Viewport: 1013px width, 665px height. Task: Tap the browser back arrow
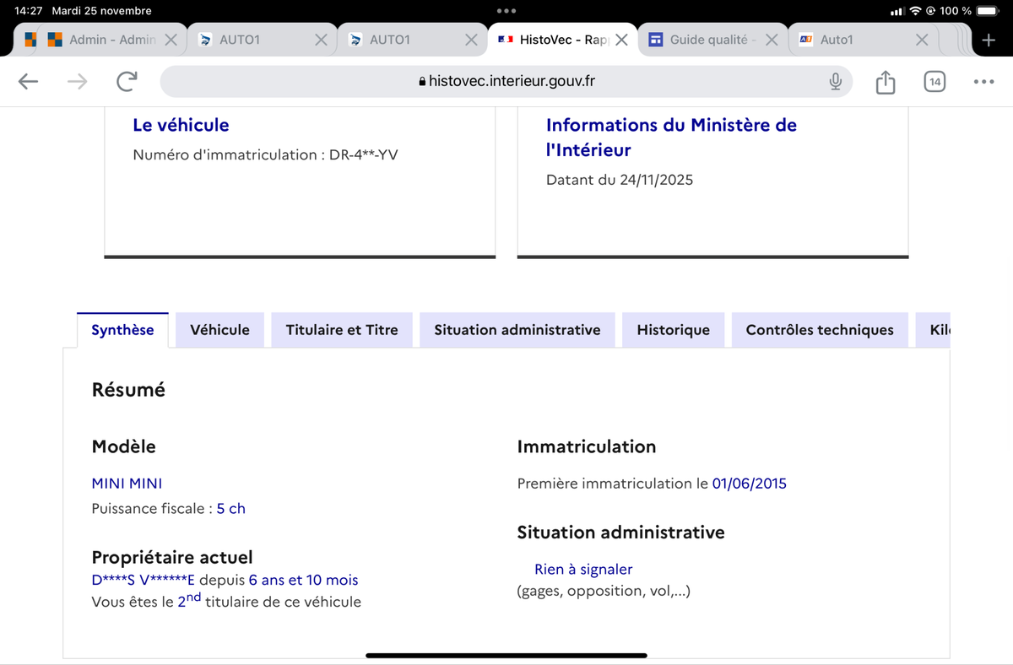[28, 81]
